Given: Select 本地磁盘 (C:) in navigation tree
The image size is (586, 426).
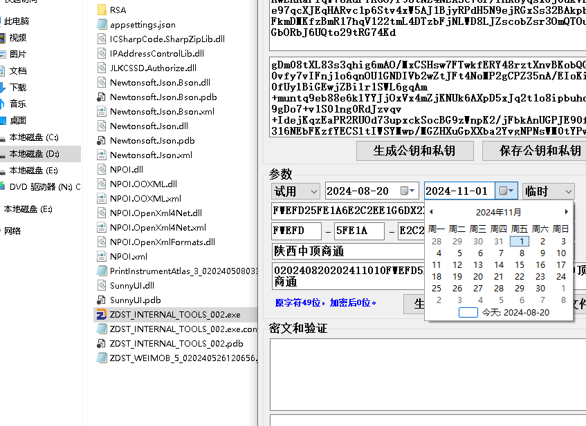Looking at the screenshot, I should (33, 137).
